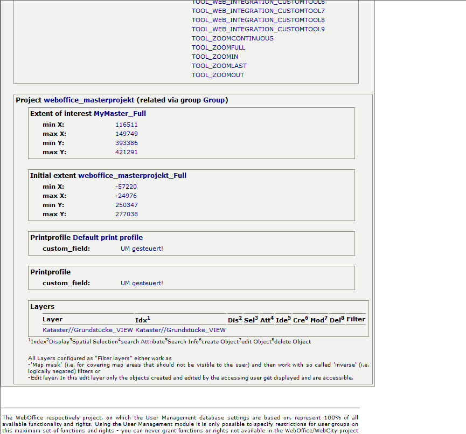Click the Att column header
The height and width of the screenshot is (434, 466).
tap(267, 320)
